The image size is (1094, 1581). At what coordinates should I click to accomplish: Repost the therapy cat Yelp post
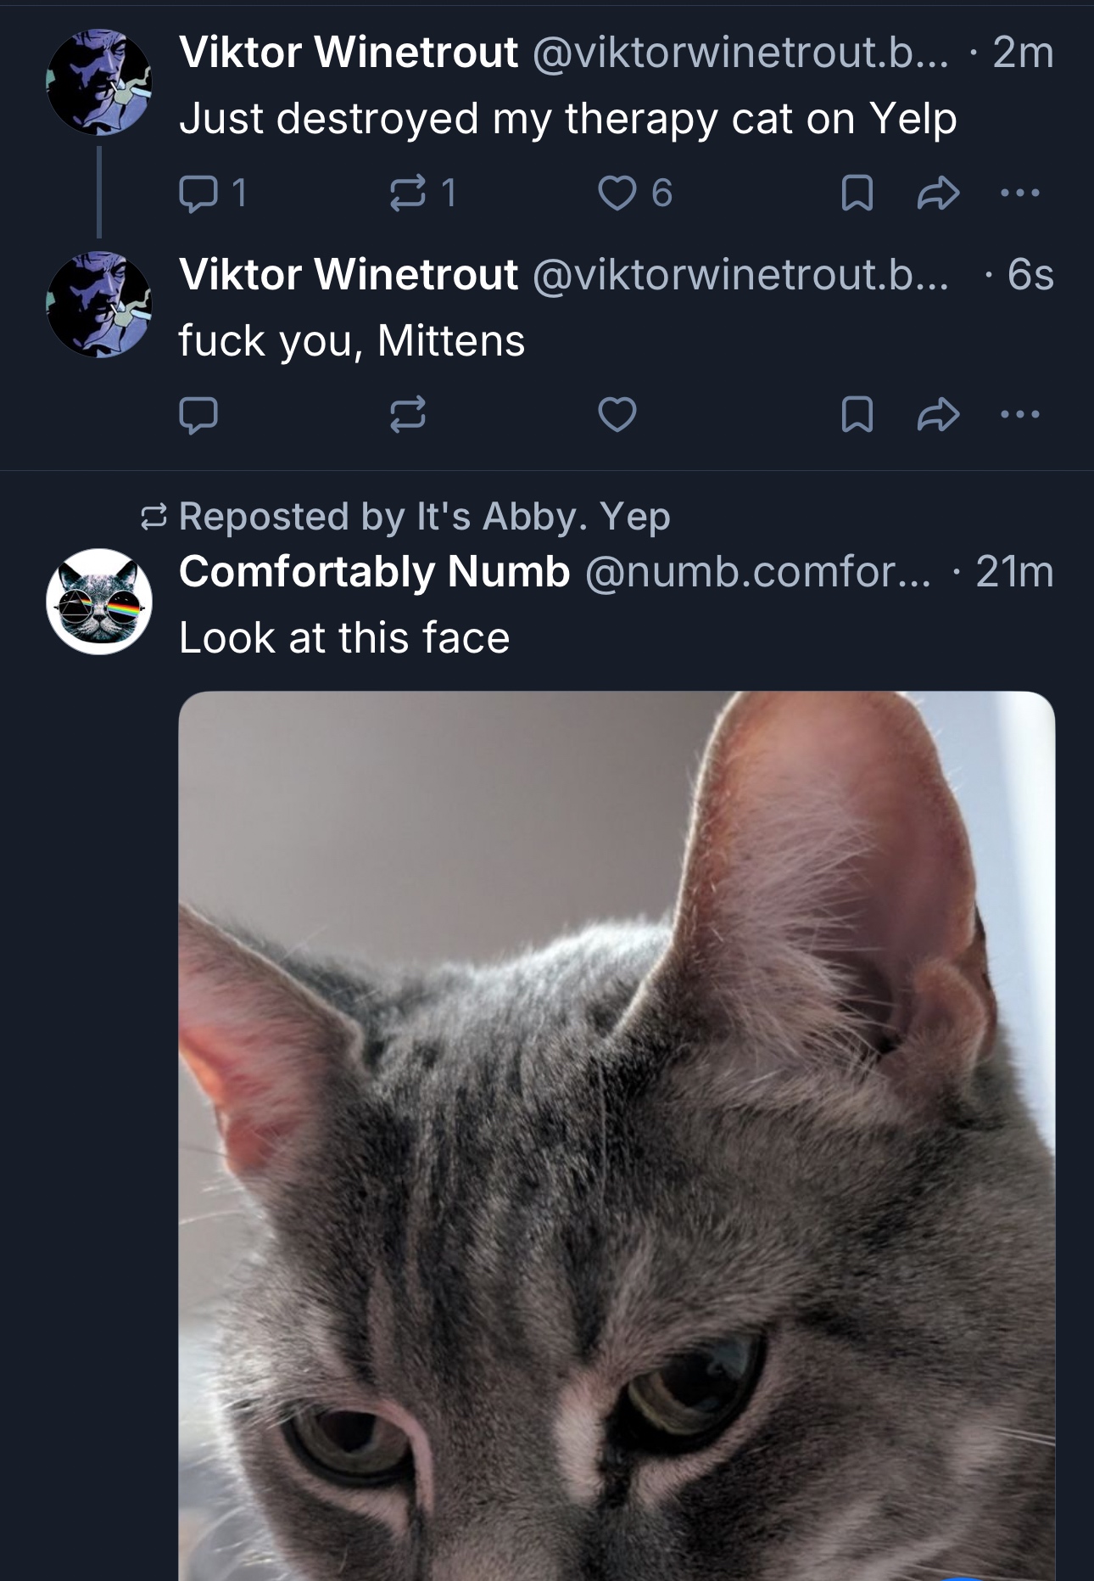(408, 193)
